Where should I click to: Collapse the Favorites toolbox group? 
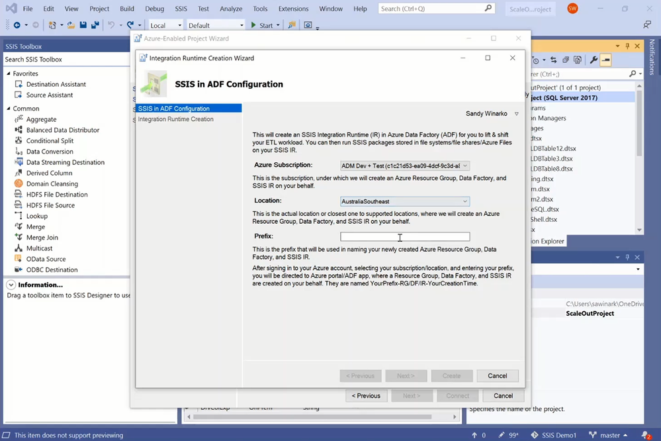(9, 73)
